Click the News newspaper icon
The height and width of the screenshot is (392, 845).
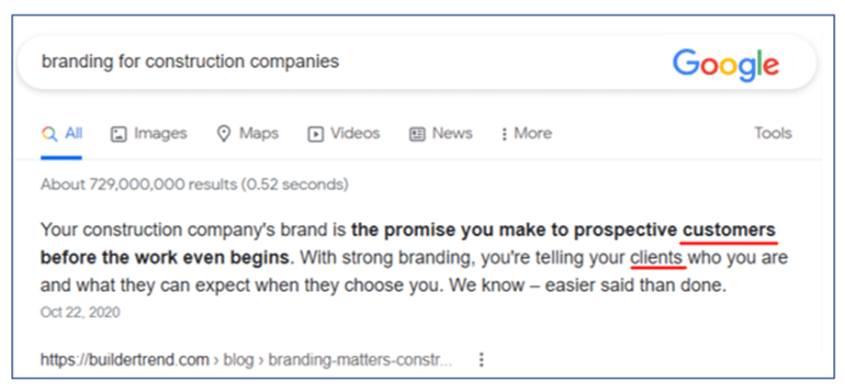418,134
